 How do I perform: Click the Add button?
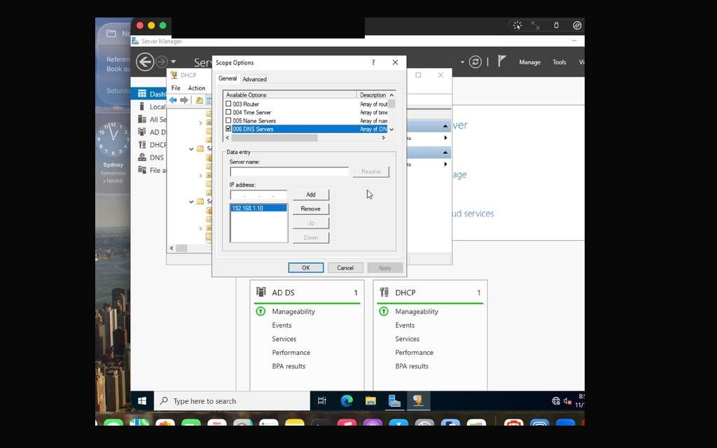coord(311,195)
